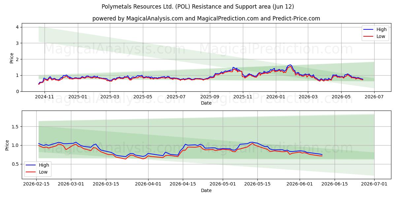The height and width of the screenshot is (198, 396).
Task: Click bottom chart x-axis label '2026-03-15'
Action: [106, 184]
